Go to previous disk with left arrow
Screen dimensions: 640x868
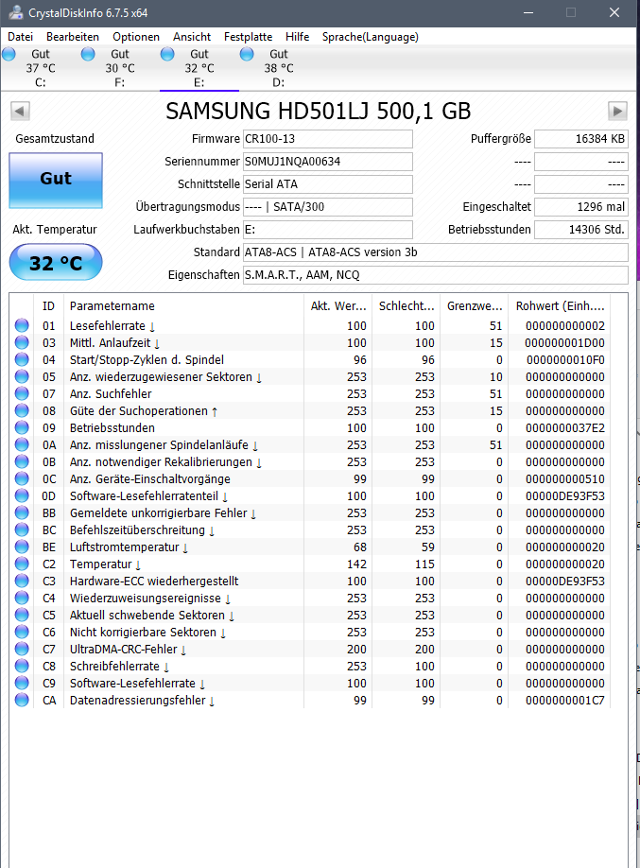(x=20, y=111)
